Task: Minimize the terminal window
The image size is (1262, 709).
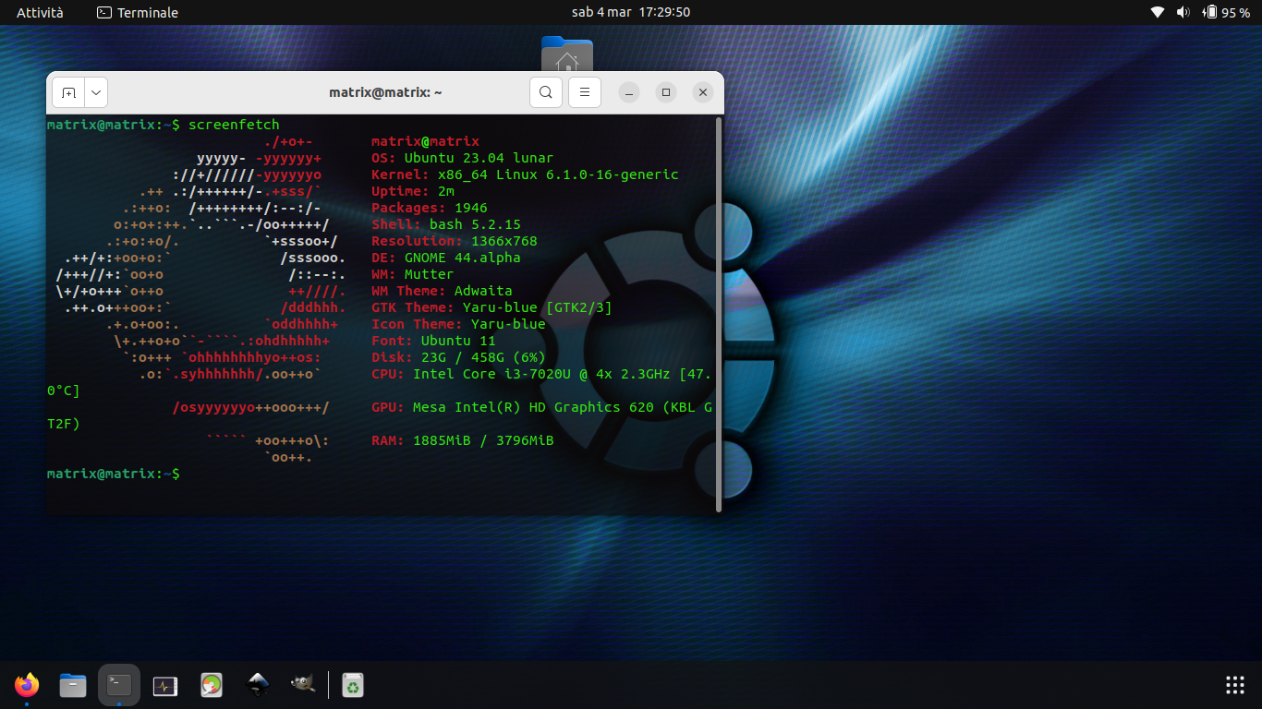Action: click(x=629, y=92)
